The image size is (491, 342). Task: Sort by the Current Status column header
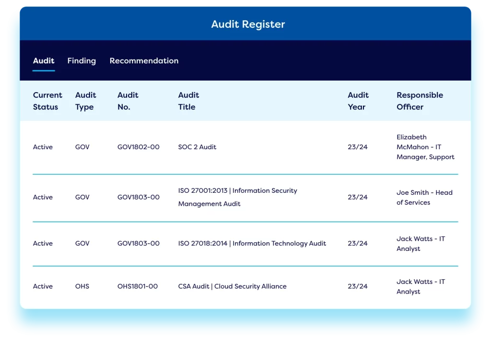point(47,101)
